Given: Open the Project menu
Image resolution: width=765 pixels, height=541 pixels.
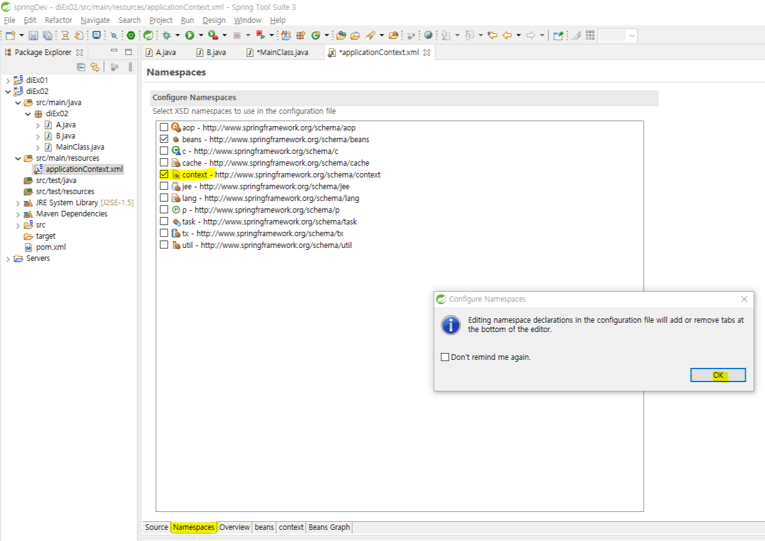Looking at the screenshot, I should [161, 20].
